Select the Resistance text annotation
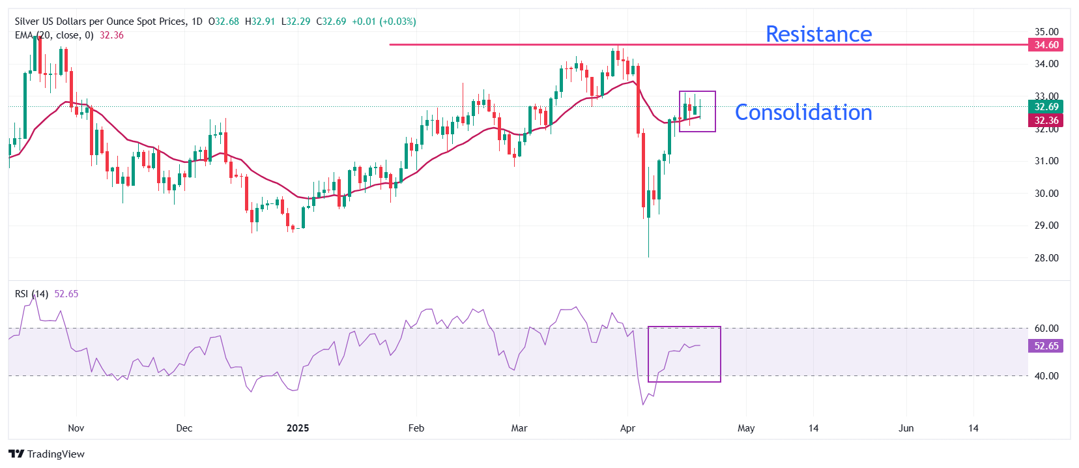The image size is (1079, 468). tap(818, 34)
